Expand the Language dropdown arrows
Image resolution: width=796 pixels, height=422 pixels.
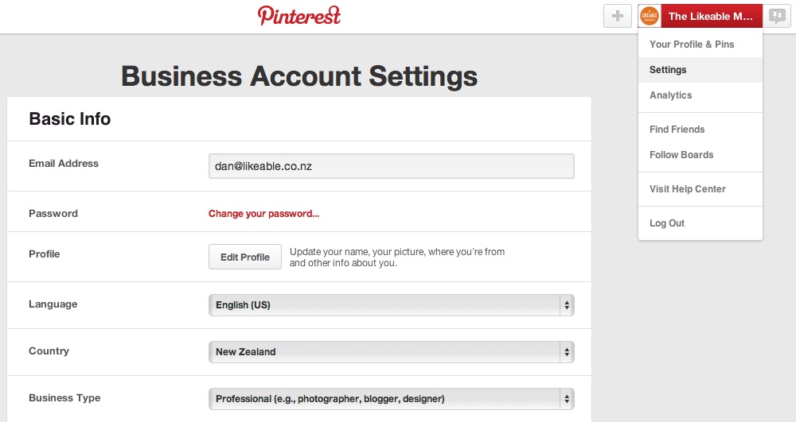click(x=567, y=305)
